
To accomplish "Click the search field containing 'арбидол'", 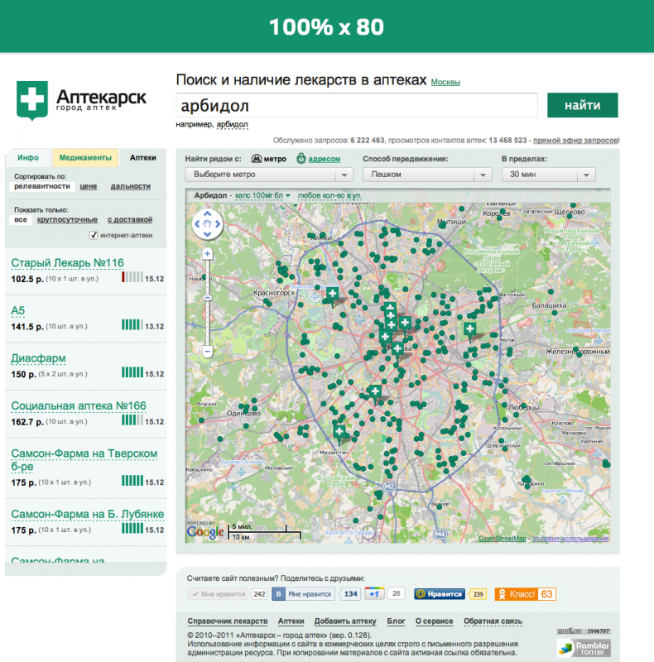I will point(356,106).
